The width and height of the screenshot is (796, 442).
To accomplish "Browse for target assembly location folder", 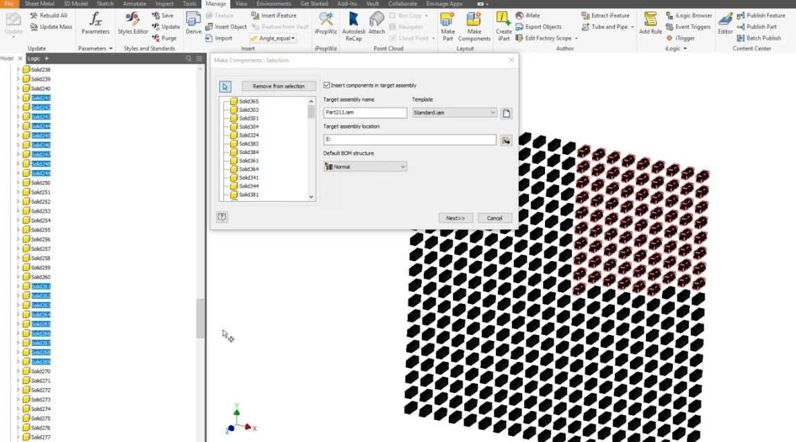I will 506,140.
